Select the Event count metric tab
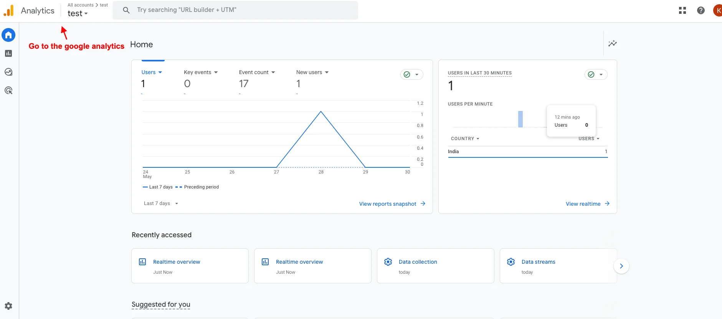This screenshot has height=319, width=722. (x=257, y=72)
